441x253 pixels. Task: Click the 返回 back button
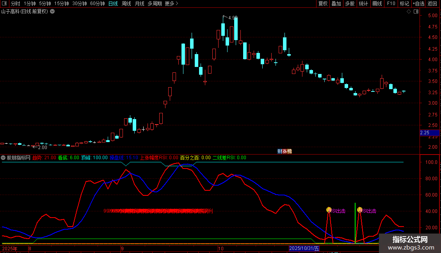[x=432, y=4]
